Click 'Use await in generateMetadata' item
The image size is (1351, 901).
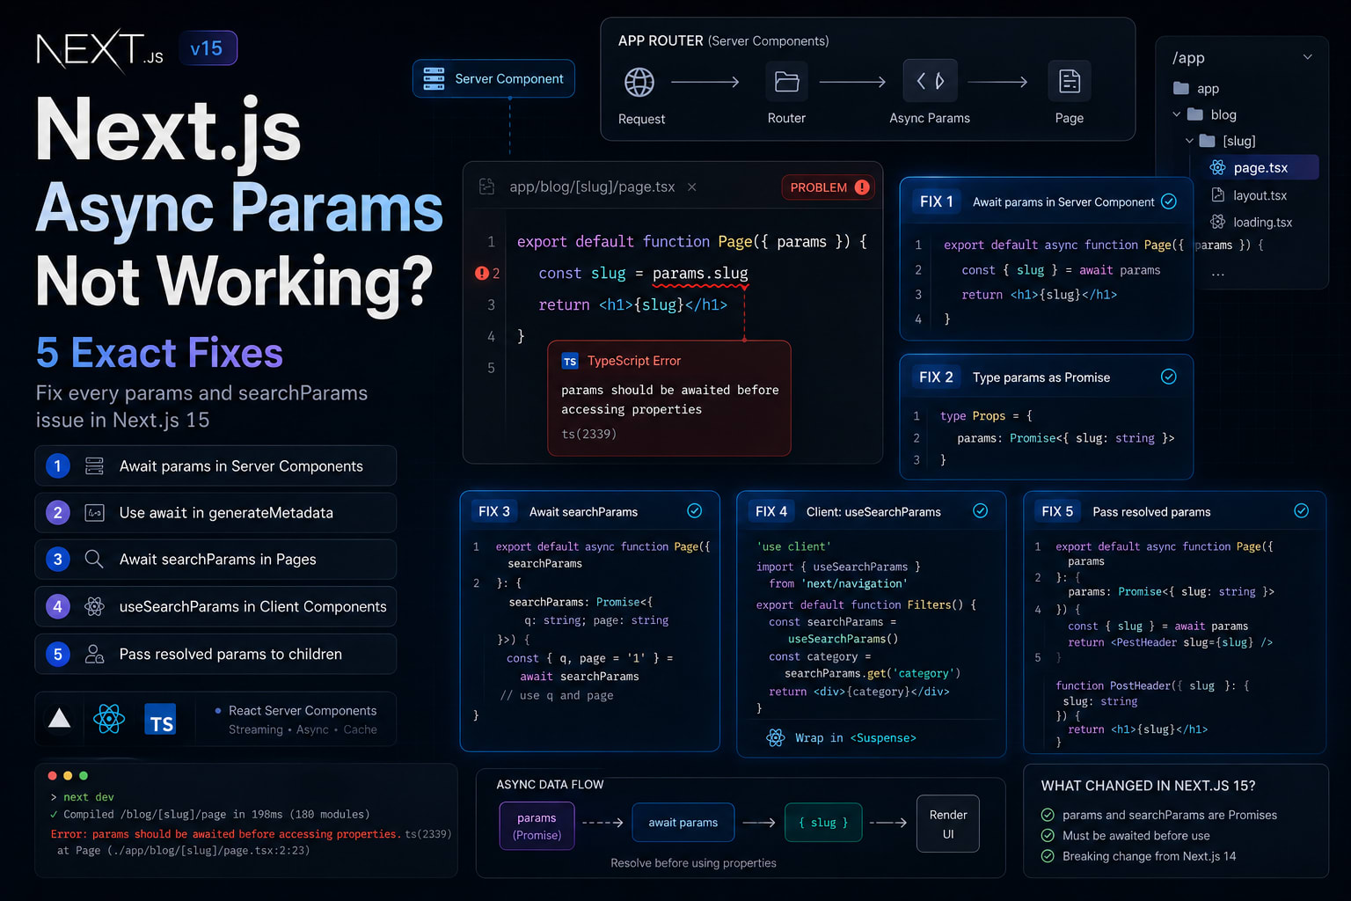215,512
